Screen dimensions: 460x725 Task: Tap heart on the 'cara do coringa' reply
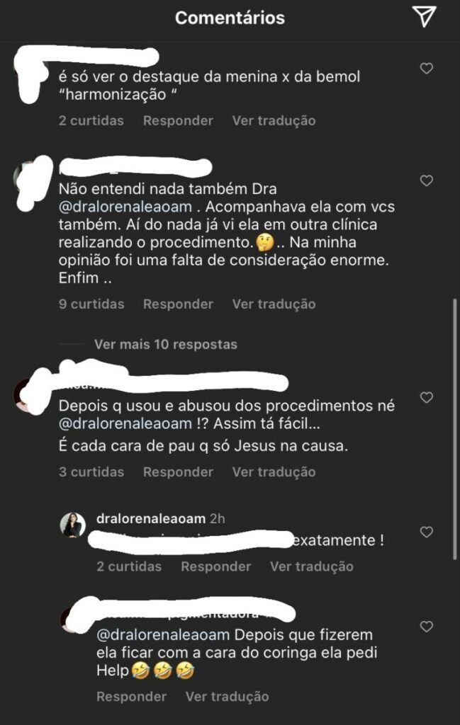[x=426, y=627]
